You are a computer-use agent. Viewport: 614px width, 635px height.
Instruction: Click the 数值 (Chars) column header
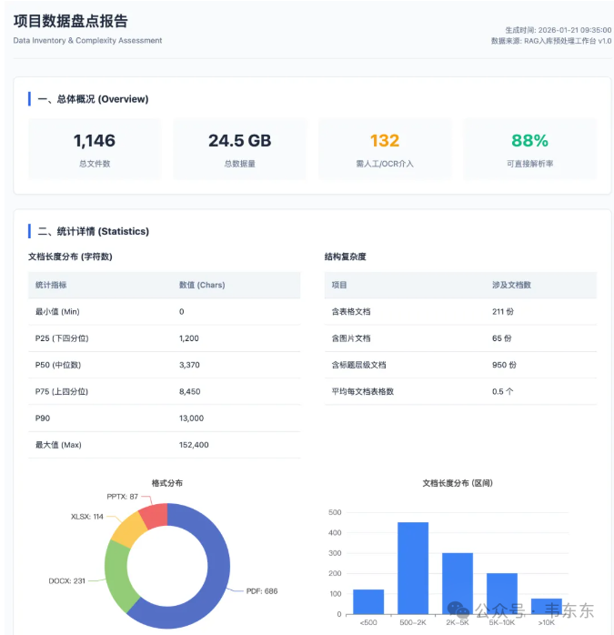[x=202, y=285]
